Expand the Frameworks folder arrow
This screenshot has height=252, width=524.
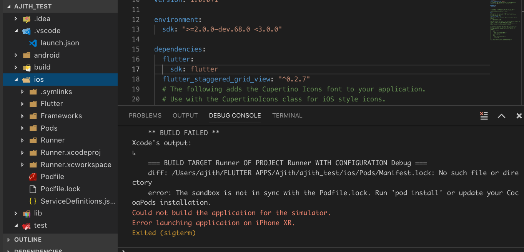pyautogui.click(x=23, y=116)
